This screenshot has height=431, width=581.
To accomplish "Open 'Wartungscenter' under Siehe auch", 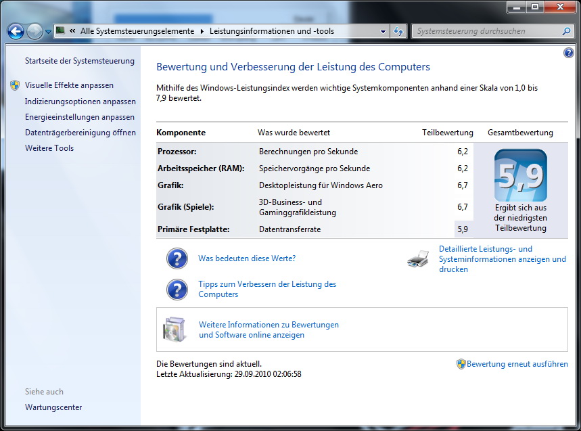I will pos(53,407).
